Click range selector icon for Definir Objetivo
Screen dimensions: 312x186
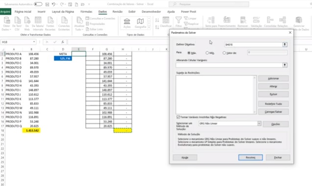285,45
